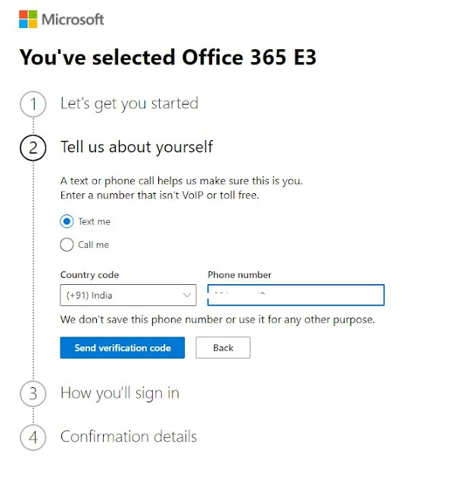Go back using the Back button

[x=223, y=348]
